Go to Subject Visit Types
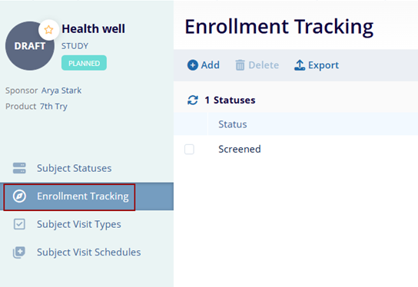Screen dimensions: 418x287 coord(79,224)
